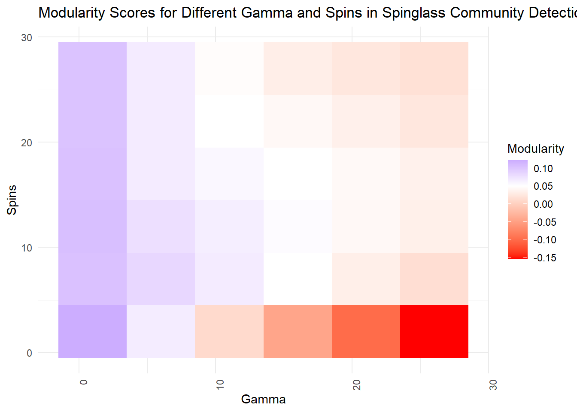
Task: Select the 0.00 legend label
Action: tap(543, 204)
